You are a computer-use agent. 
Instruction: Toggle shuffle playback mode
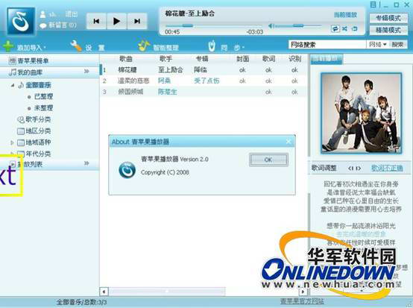pyautogui.click(x=344, y=28)
